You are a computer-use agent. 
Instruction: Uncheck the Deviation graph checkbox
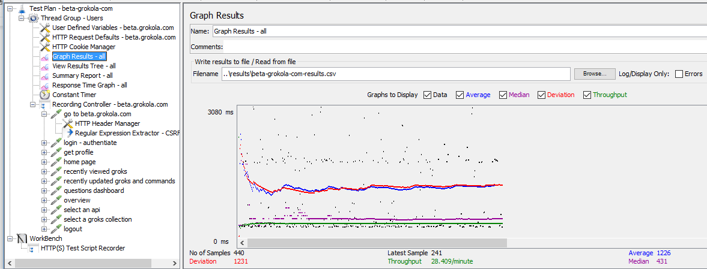pos(541,95)
